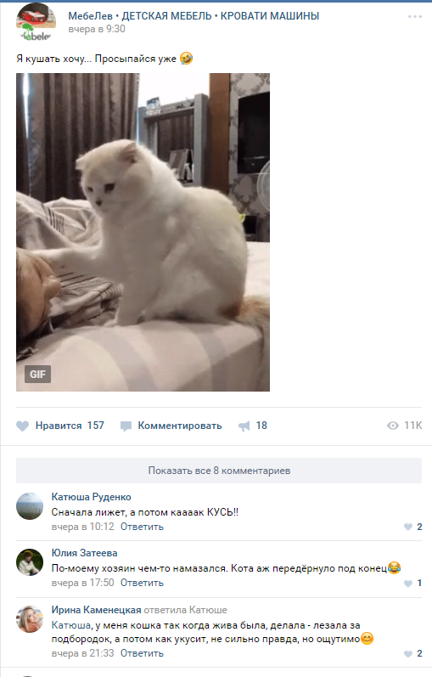432x677 pixels.
Task: Reply to Катюша Руденко's comment
Action: pos(142,527)
